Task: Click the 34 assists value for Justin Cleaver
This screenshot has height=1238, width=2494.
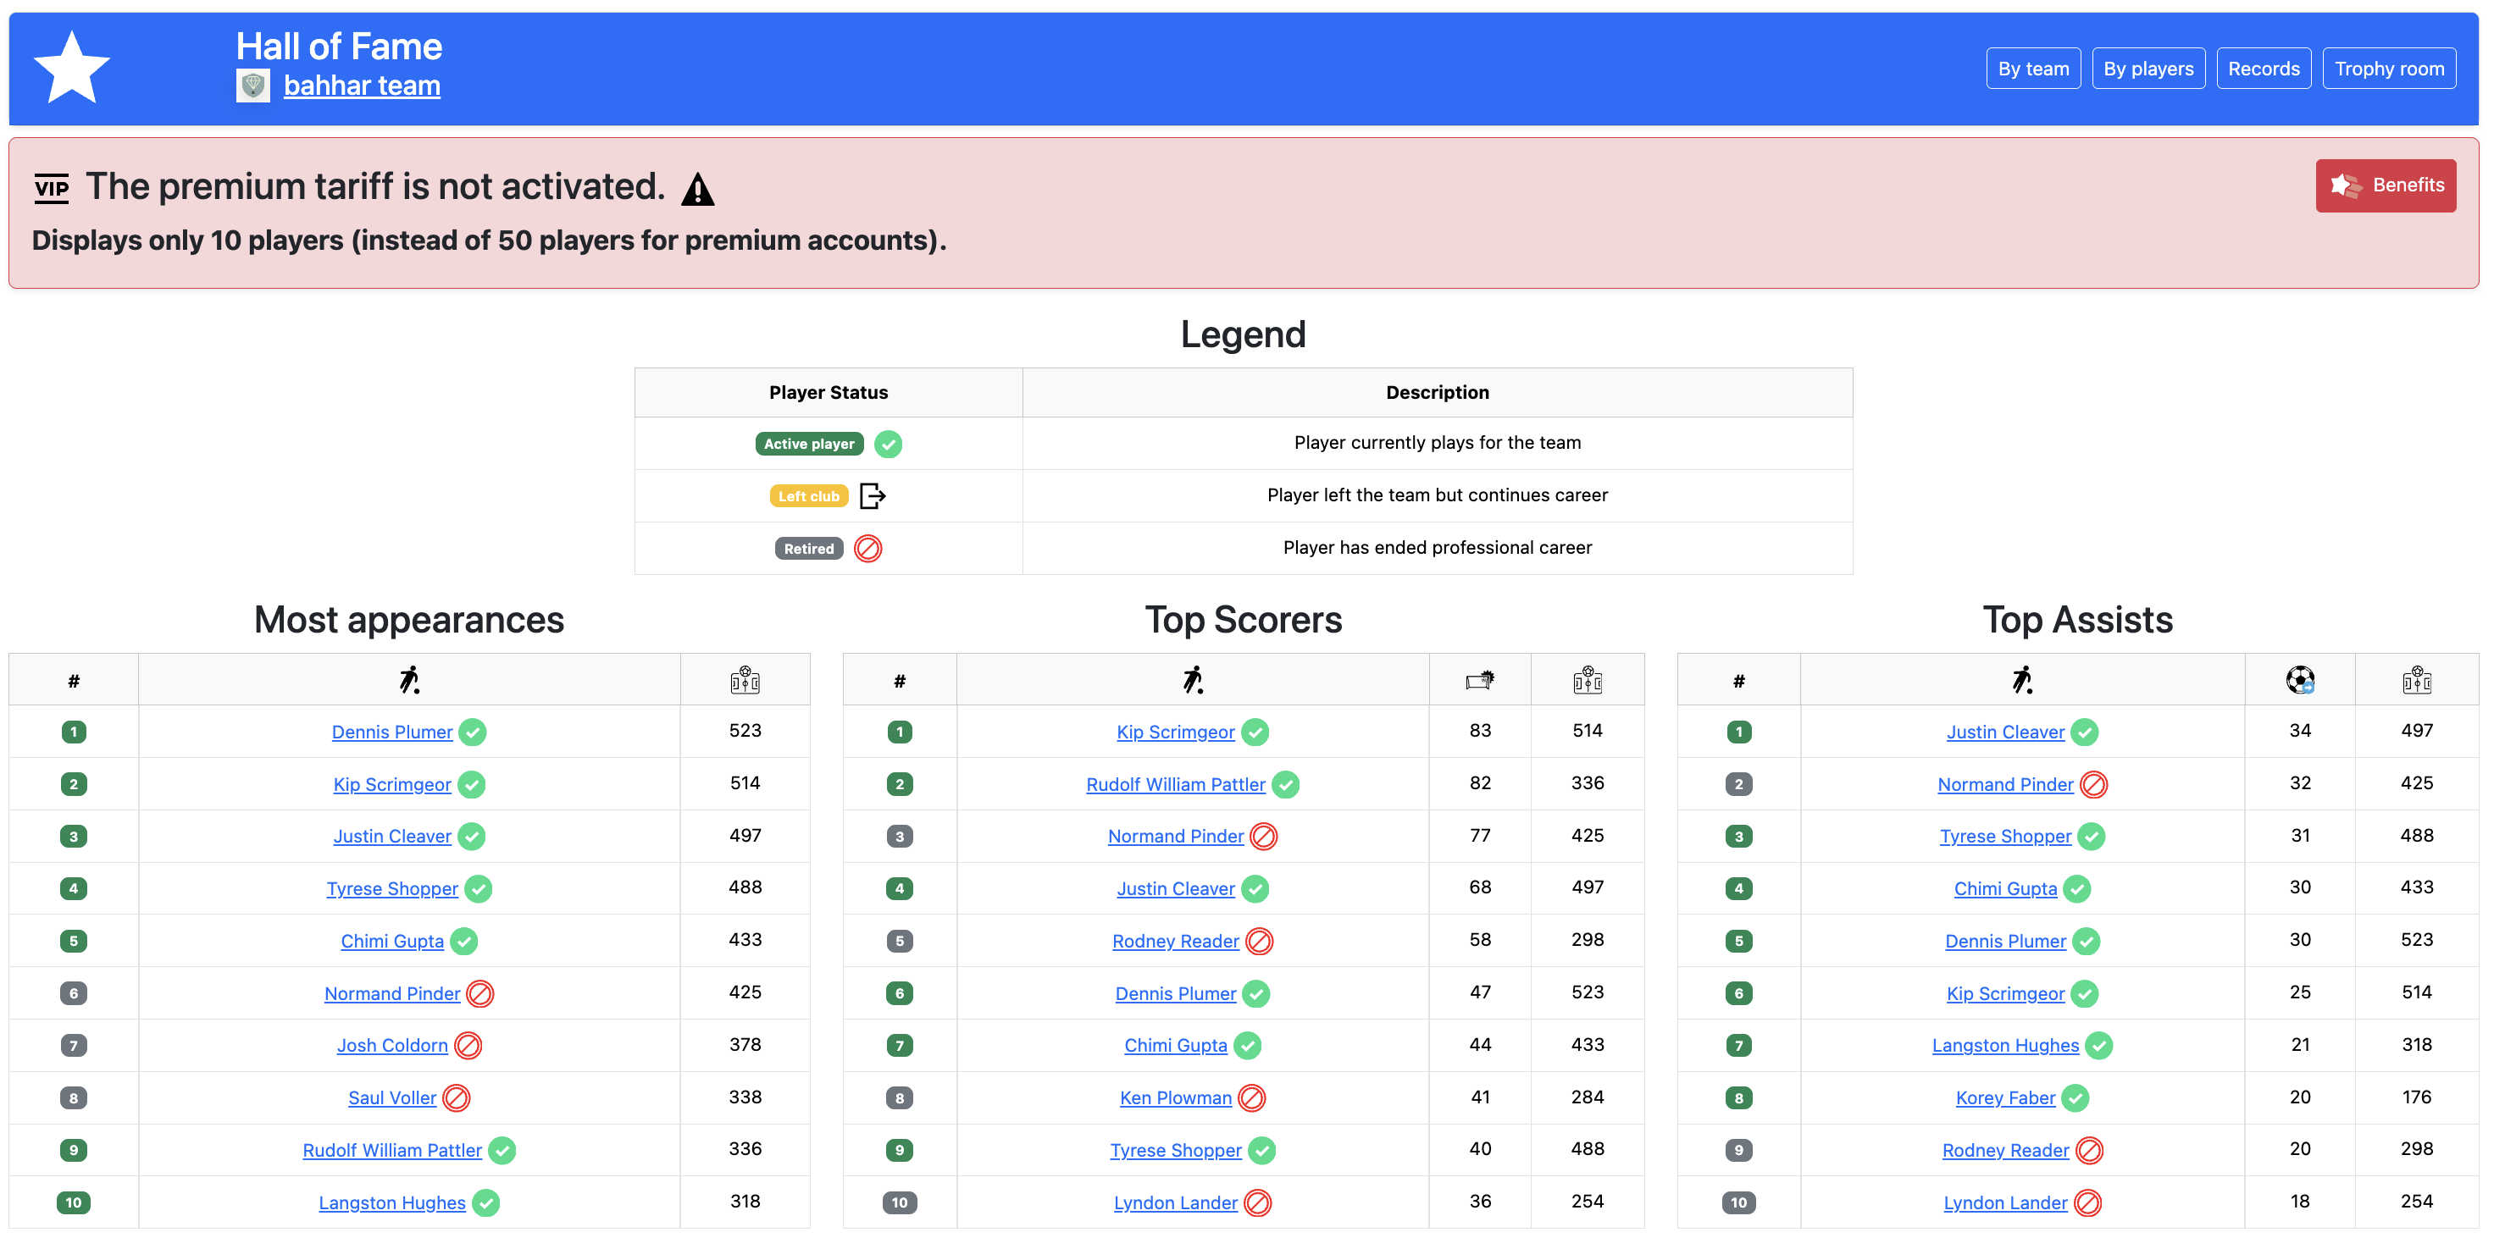Action: pos(2299,731)
